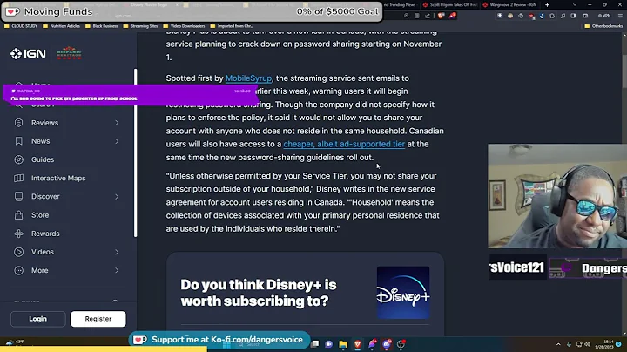This screenshot has height=352, width=627.
Task: Open the Nutrition Articles bookmark folder
Action: point(61,26)
